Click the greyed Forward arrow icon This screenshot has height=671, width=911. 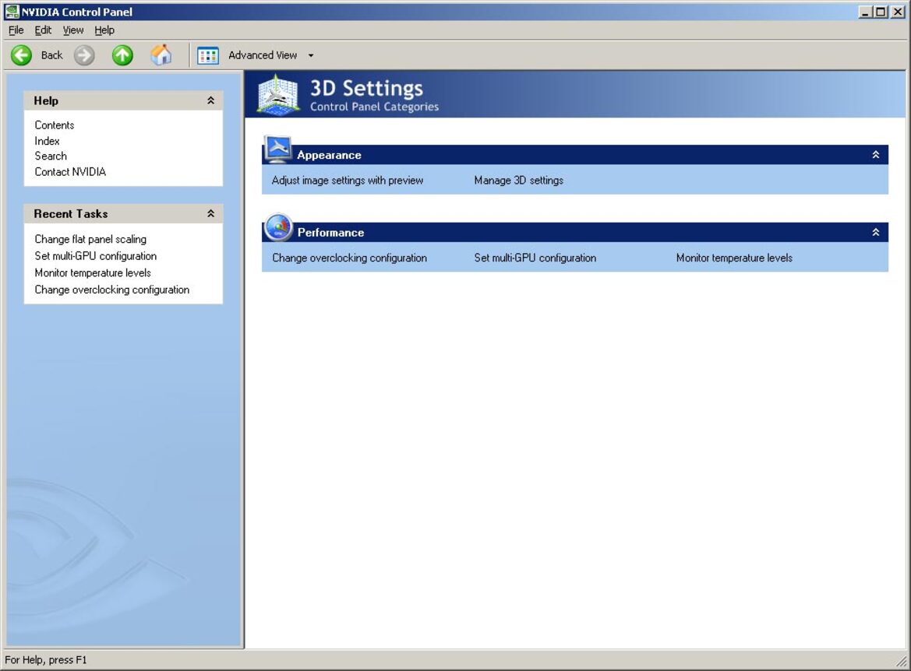click(x=84, y=56)
